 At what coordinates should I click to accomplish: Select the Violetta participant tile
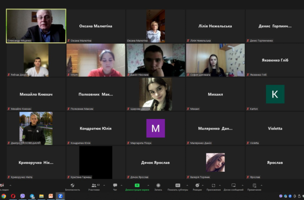[275, 128]
